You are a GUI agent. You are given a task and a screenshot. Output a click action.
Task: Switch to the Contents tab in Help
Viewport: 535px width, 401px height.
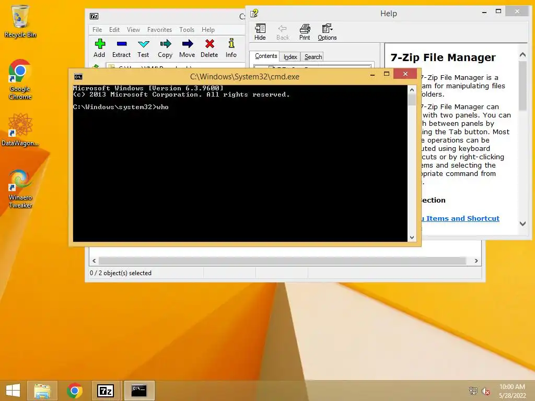coord(266,56)
